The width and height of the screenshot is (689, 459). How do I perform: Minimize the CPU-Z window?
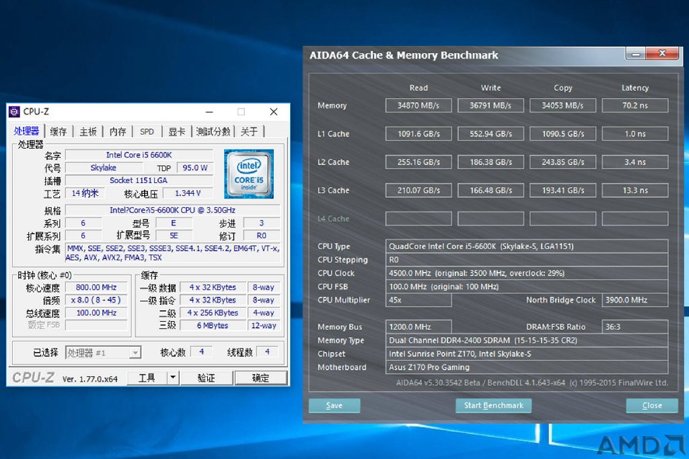(210, 112)
